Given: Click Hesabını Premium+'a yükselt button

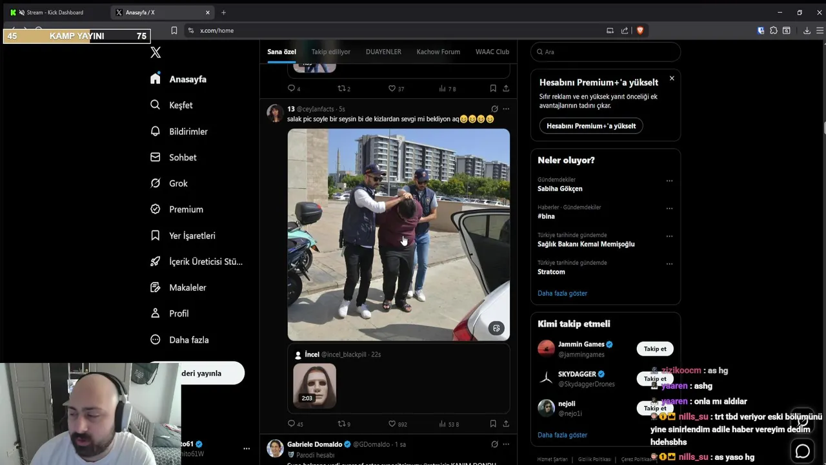Looking at the screenshot, I should tap(591, 126).
